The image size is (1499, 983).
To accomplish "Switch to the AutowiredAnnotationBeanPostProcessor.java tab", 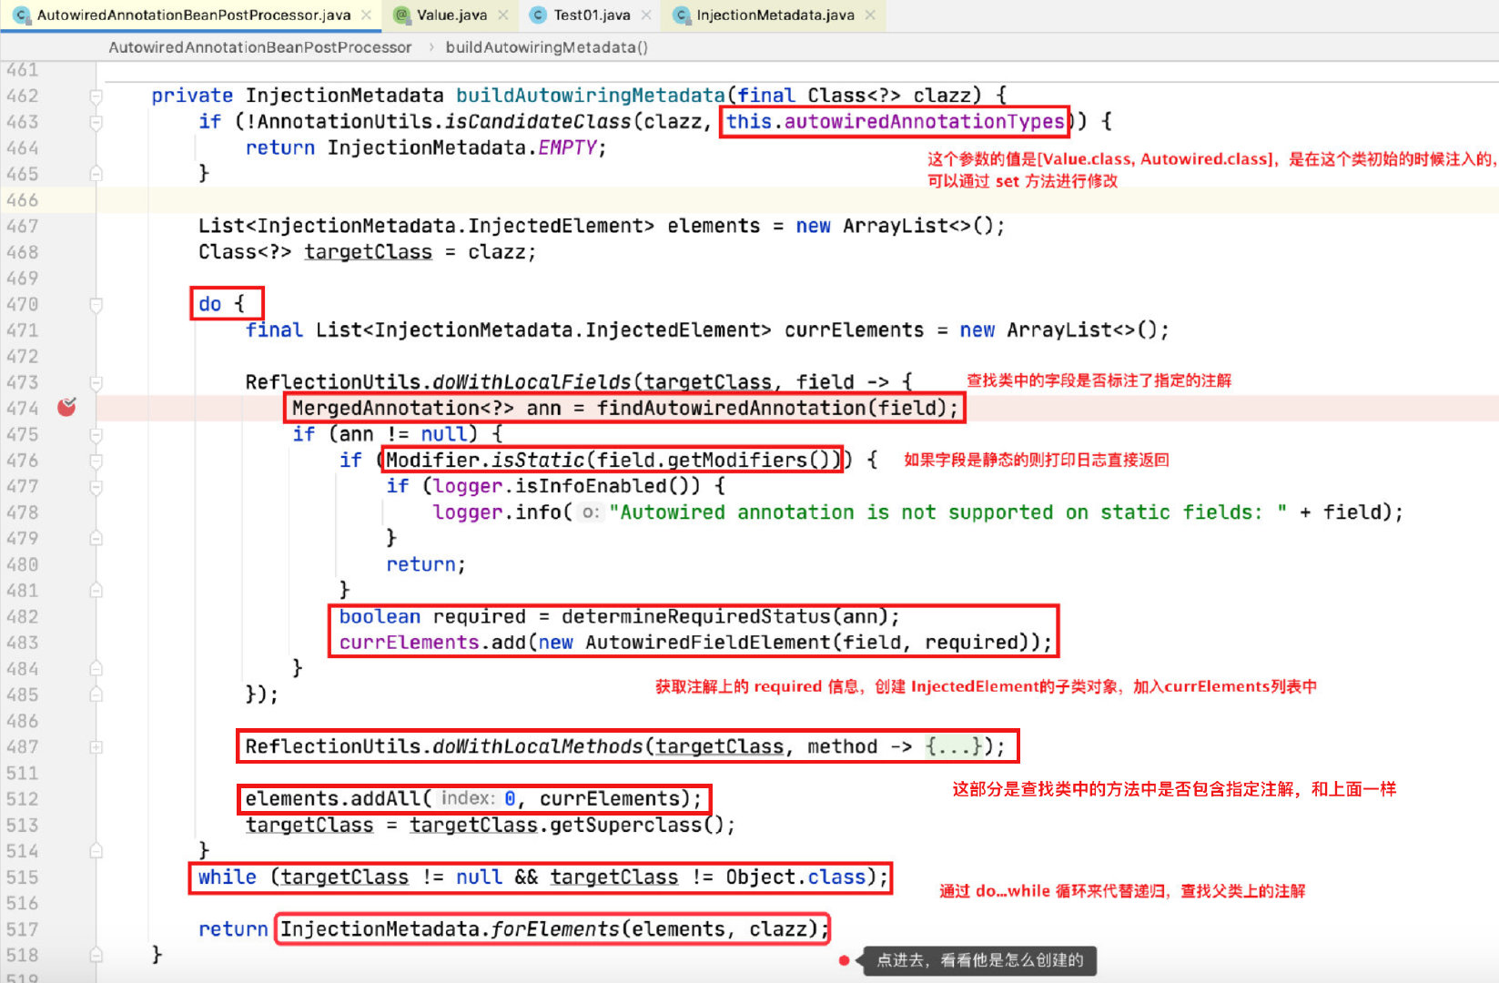I will click(193, 15).
